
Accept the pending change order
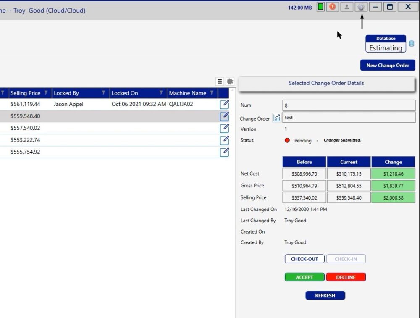click(304, 277)
